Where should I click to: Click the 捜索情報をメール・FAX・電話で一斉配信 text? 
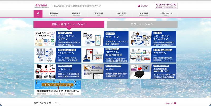(x=55, y=94)
